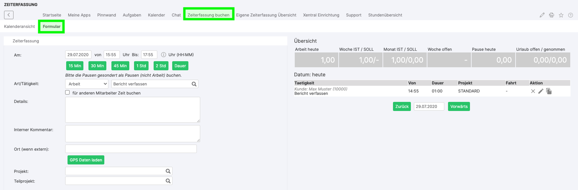Click the pencil edit icon in top toolbar
Image resolution: width=578 pixels, height=190 pixels.
point(542,15)
